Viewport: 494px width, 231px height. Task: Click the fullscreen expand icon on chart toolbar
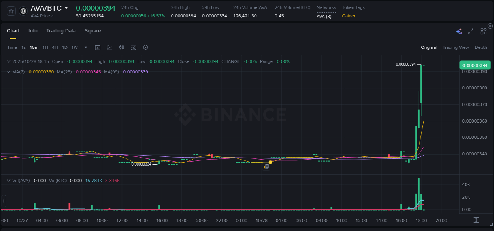[470, 30]
